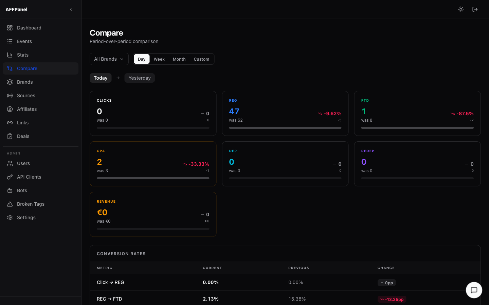This screenshot has height=305, width=489.
Task: Select the Custom date range tab
Action: (201, 59)
